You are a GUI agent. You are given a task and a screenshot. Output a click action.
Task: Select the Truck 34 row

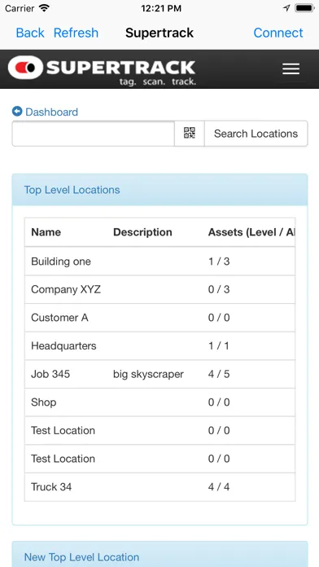tap(159, 486)
